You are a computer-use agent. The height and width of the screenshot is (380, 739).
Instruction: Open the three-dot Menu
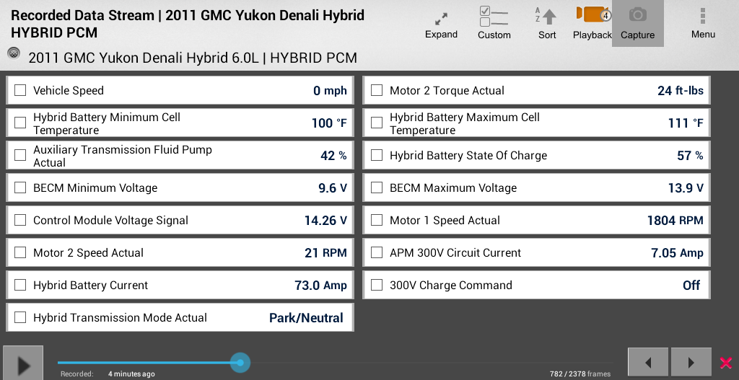pyautogui.click(x=703, y=16)
